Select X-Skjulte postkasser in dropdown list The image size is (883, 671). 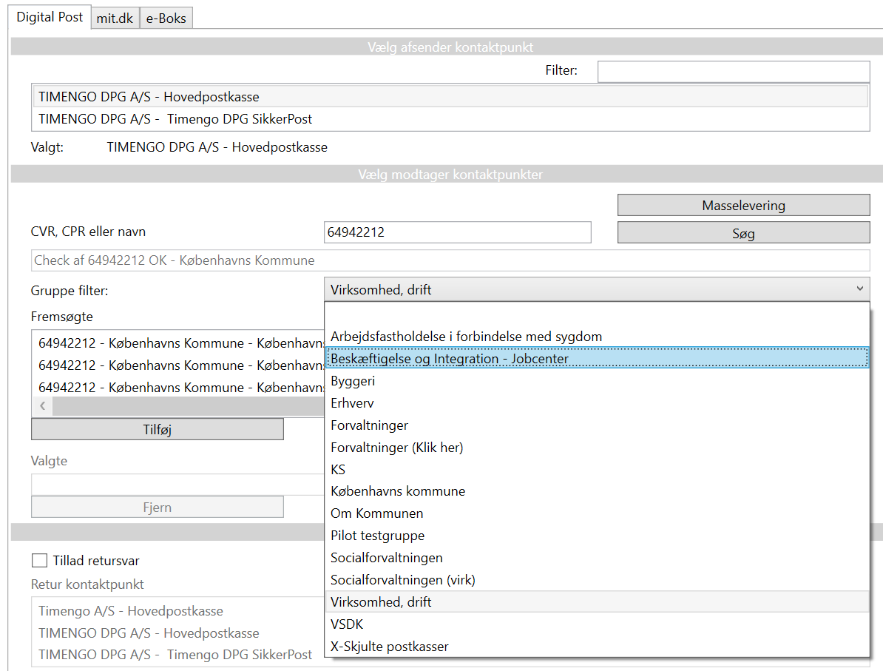click(x=390, y=647)
